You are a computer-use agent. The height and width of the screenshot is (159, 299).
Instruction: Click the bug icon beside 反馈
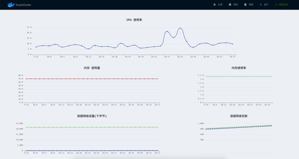tap(215, 5)
